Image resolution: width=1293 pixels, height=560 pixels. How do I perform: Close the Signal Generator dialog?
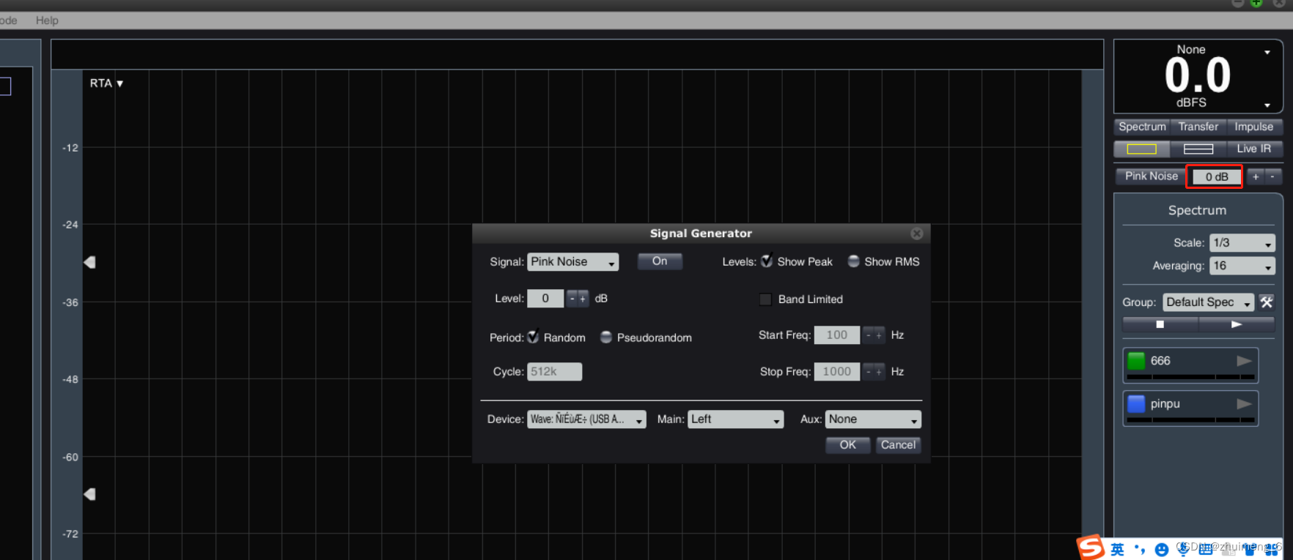tap(916, 234)
